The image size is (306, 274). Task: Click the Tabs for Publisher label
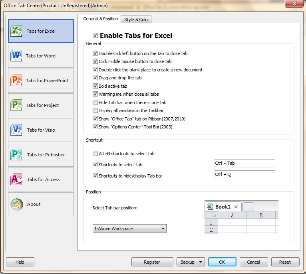point(46,155)
